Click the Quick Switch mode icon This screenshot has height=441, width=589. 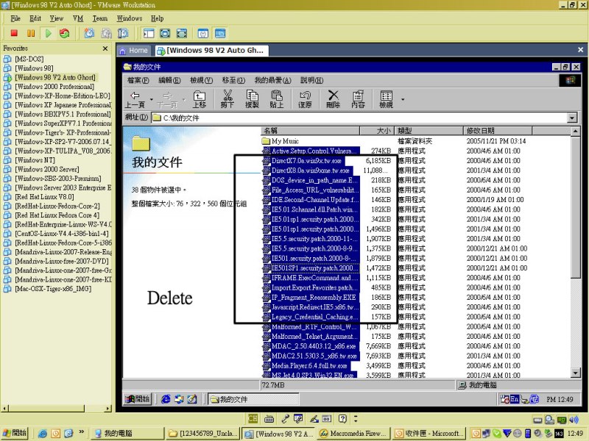181,33
